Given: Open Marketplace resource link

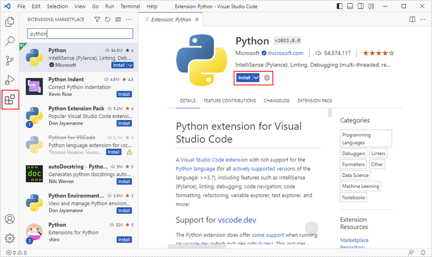Looking at the screenshot, I should coord(355,240).
